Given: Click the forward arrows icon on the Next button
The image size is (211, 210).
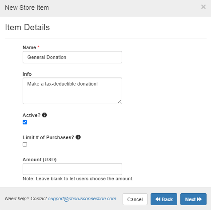Looking at the screenshot, I should 199,199.
